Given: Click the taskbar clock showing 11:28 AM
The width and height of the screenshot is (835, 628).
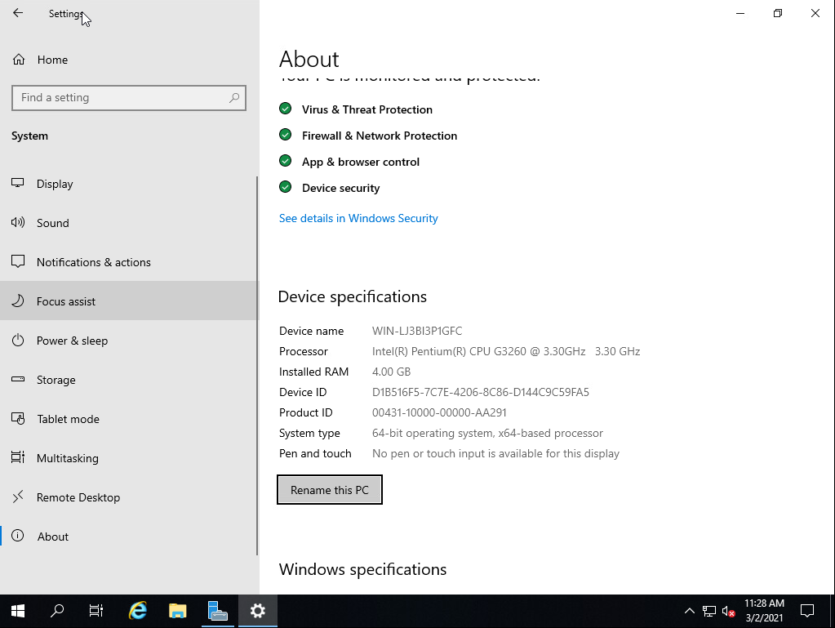Looking at the screenshot, I should [x=764, y=611].
